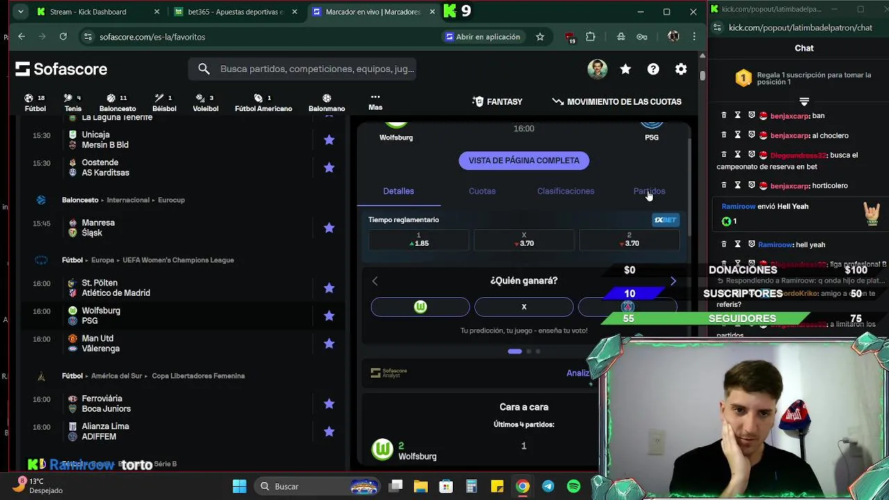889x500 pixels.
Task: Unfavorite Alianza Lima vs ADIFFEM match
Action: (x=329, y=431)
